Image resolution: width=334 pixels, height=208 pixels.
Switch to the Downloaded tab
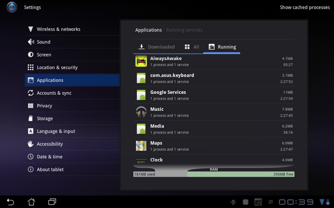[x=157, y=47]
